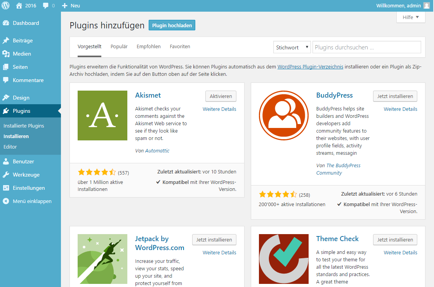Switch to the Populär tab
This screenshot has height=287, width=434.
pos(119,46)
